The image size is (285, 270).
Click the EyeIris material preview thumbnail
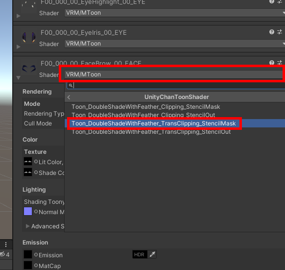click(29, 37)
